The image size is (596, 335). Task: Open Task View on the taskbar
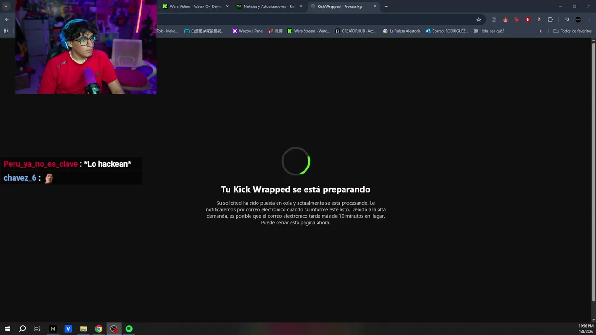[37, 329]
